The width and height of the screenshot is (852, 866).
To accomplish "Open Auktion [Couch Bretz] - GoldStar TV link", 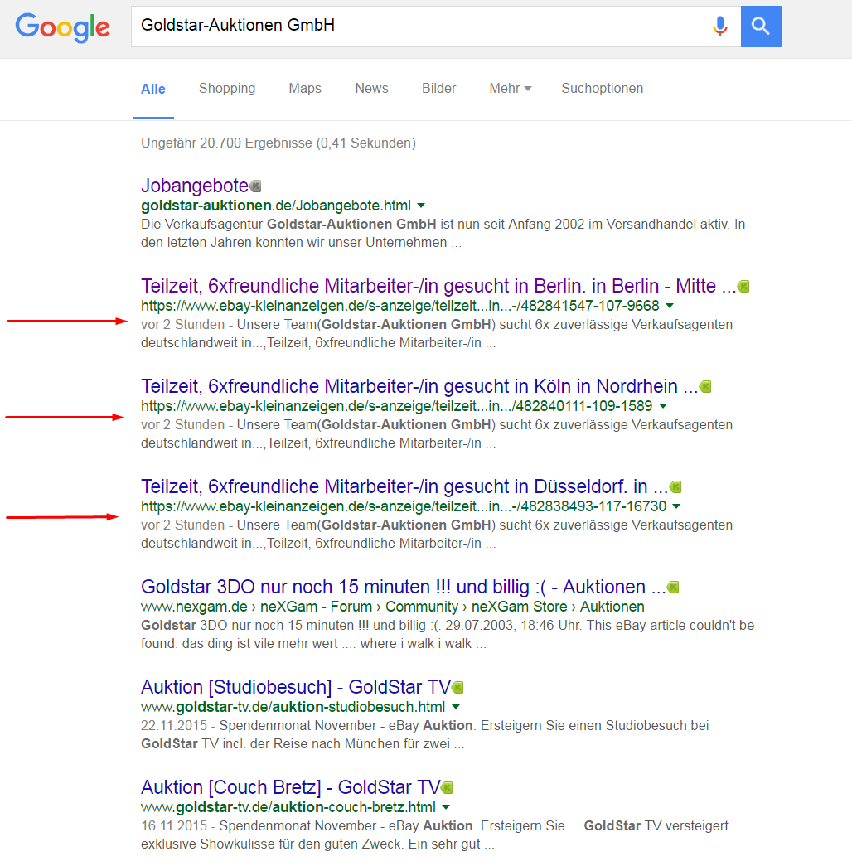I will point(291,787).
